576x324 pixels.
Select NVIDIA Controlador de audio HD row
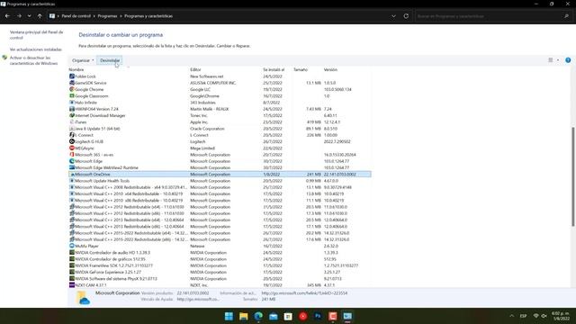point(220,253)
